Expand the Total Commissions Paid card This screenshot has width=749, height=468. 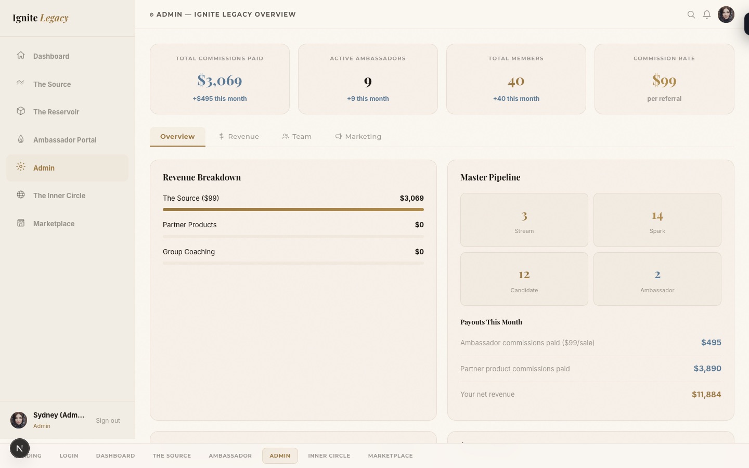tap(219, 79)
